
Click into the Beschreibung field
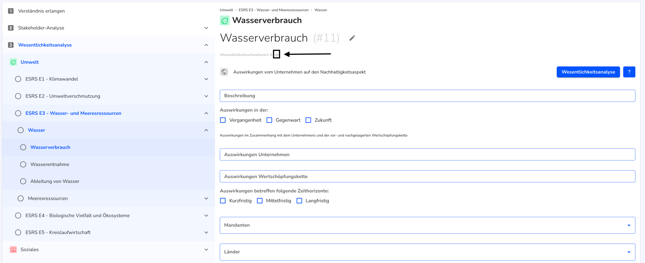[427, 96]
